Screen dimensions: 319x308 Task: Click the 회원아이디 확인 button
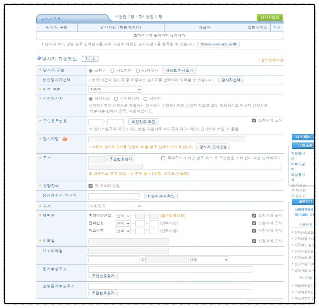(x=161, y=196)
